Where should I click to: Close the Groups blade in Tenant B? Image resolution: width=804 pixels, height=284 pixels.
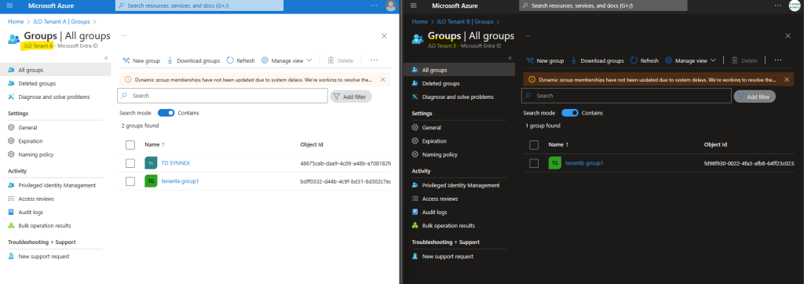pyautogui.click(x=788, y=36)
